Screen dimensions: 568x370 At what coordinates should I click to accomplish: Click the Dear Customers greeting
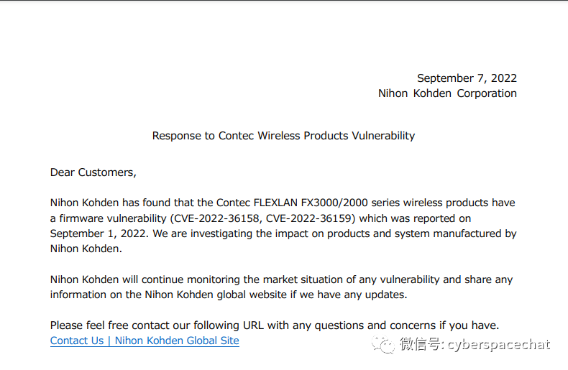click(x=93, y=172)
